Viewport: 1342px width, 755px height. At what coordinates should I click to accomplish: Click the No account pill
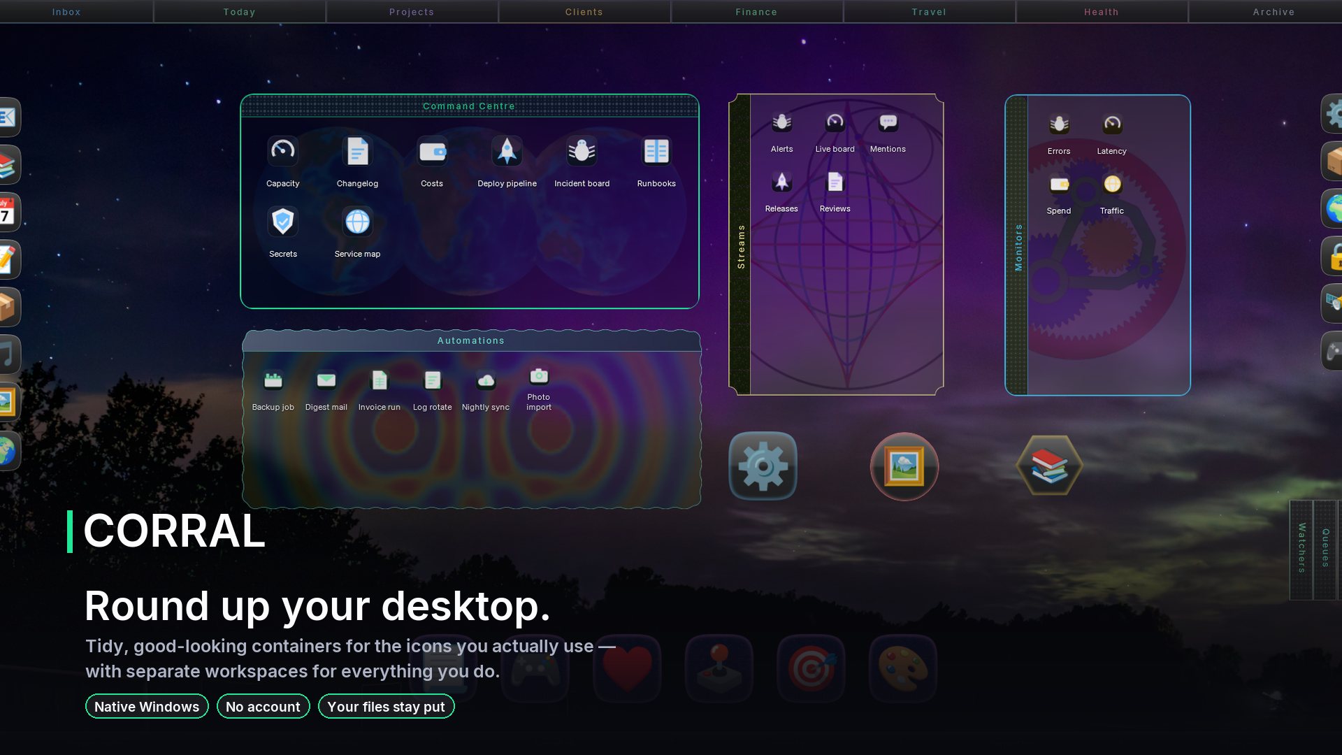pyautogui.click(x=263, y=706)
